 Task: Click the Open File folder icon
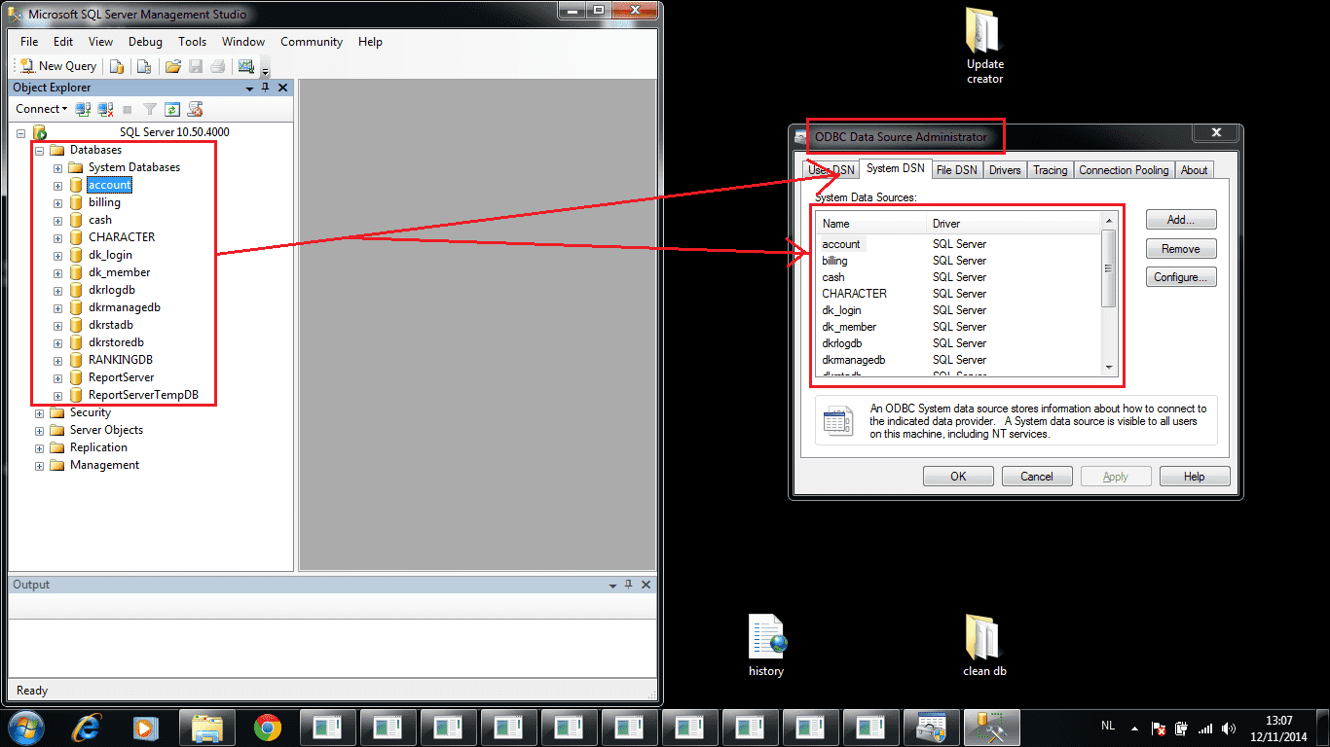click(173, 66)
